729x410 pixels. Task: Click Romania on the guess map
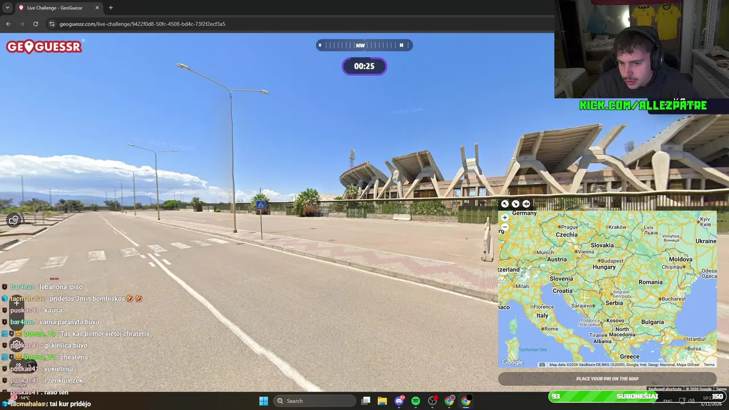(650, 282)
